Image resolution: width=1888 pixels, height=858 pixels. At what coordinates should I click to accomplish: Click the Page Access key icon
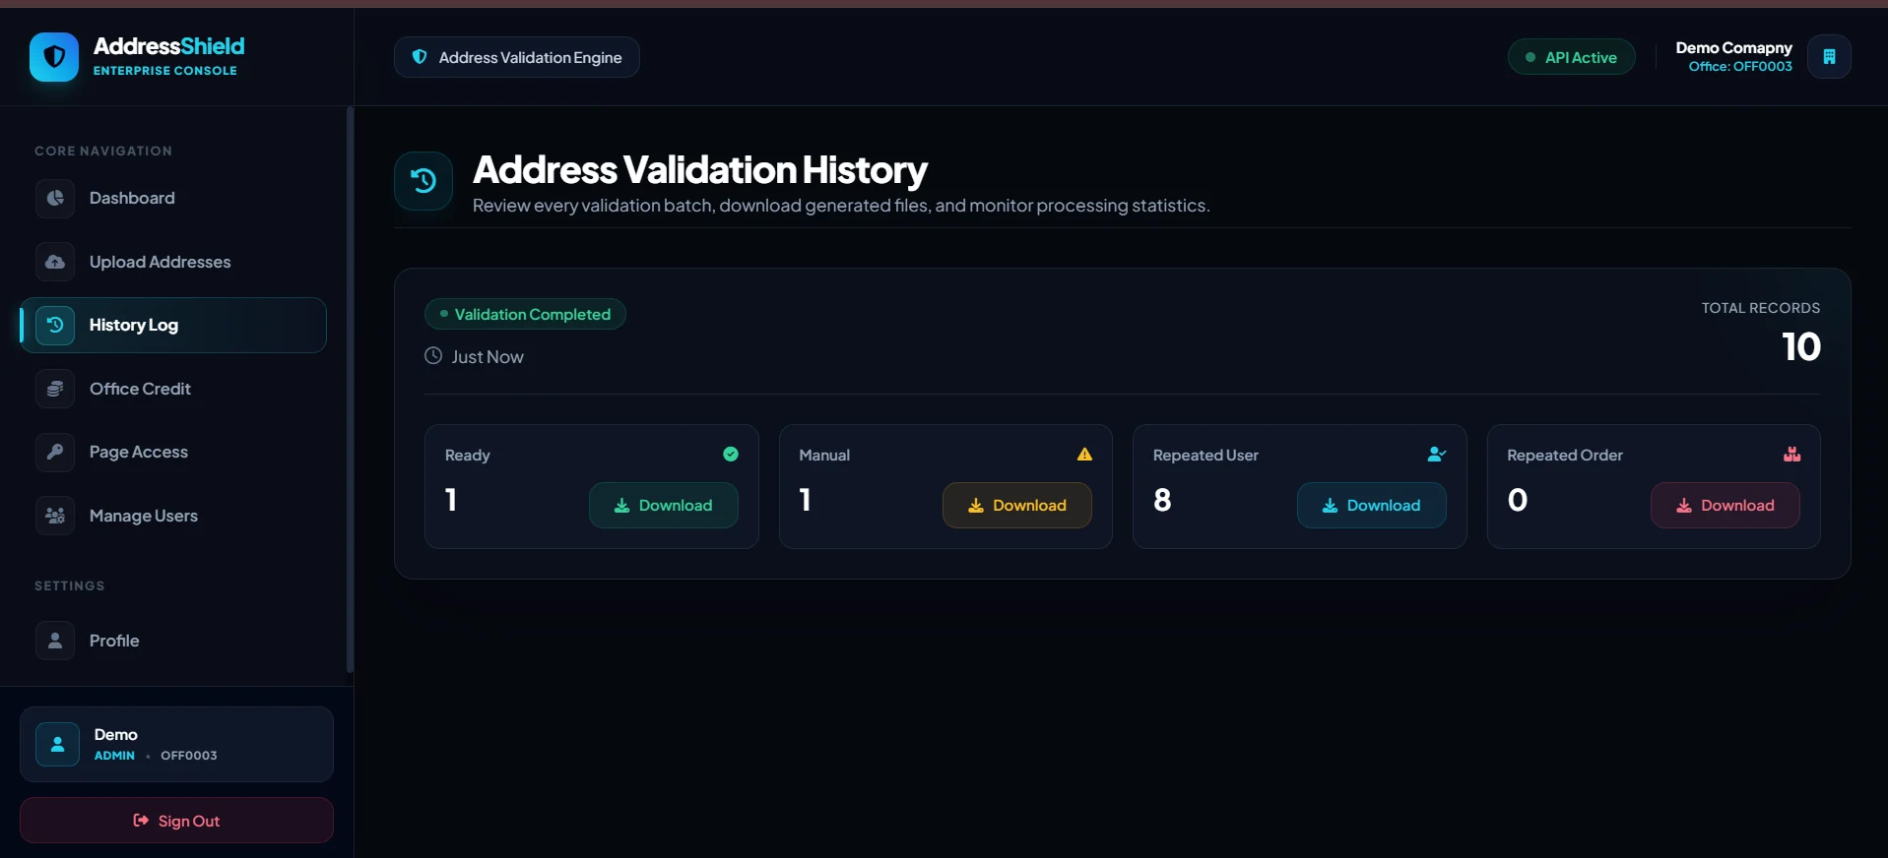point(55,452)
